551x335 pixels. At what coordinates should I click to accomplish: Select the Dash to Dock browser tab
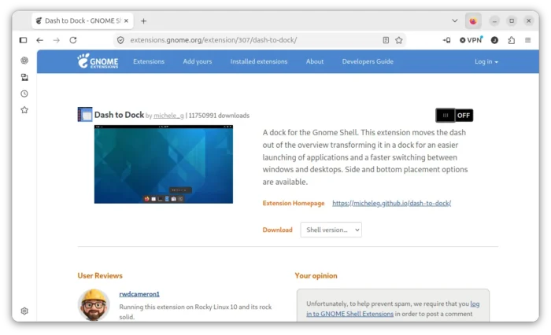83,20
